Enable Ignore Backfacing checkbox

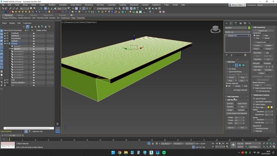coord(228,71)
